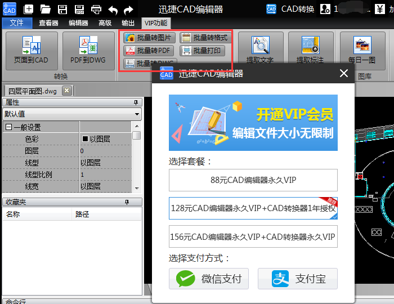Click the 开通VIP会员 banner
This screenshot has height=304, width=394.
(x=253, y=123)
